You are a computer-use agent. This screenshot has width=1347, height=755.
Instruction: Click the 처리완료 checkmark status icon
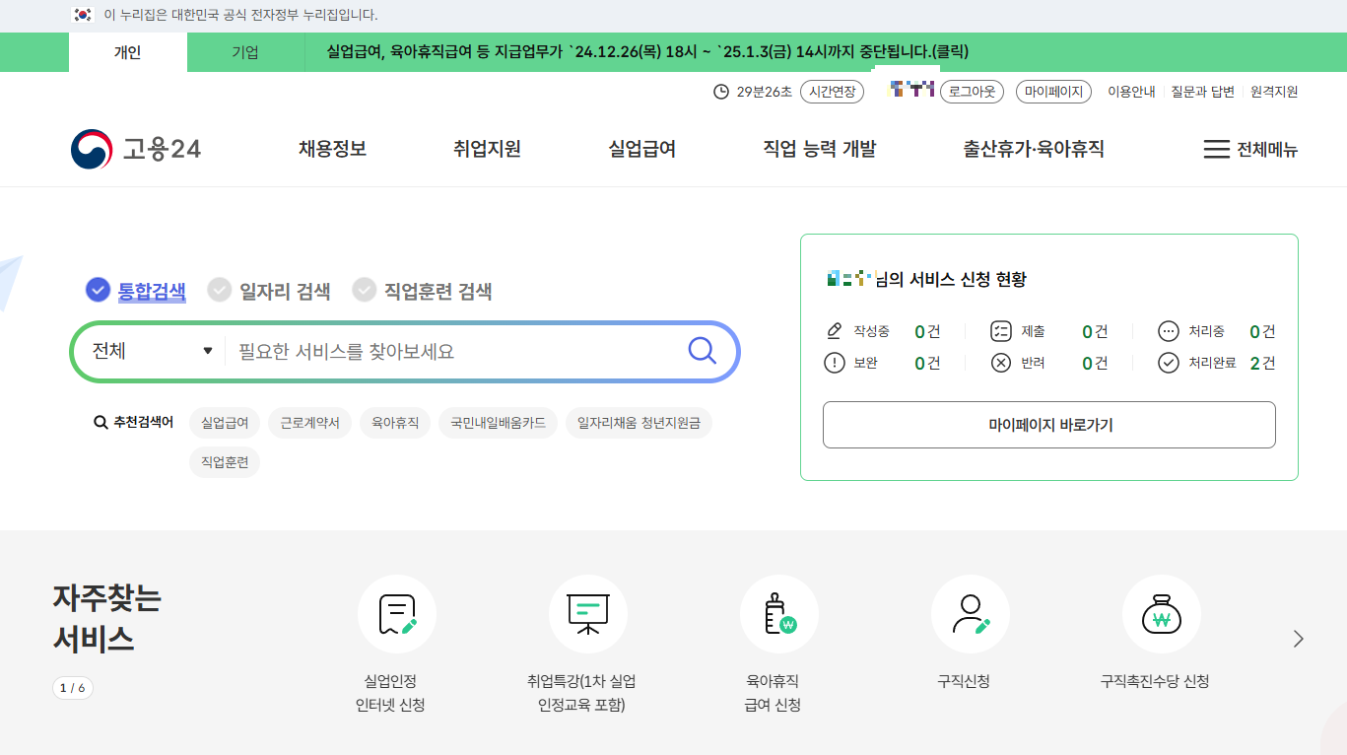1169,363
